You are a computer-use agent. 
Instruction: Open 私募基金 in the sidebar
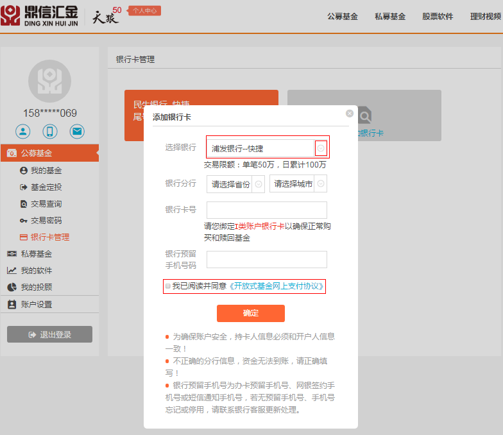click(x=36, y=254)
